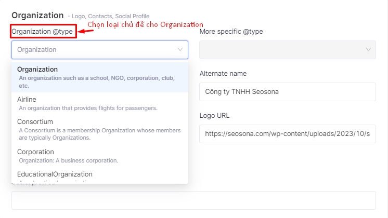
Task: Click the Organization @type label
Action: click(x=42, y=32)
